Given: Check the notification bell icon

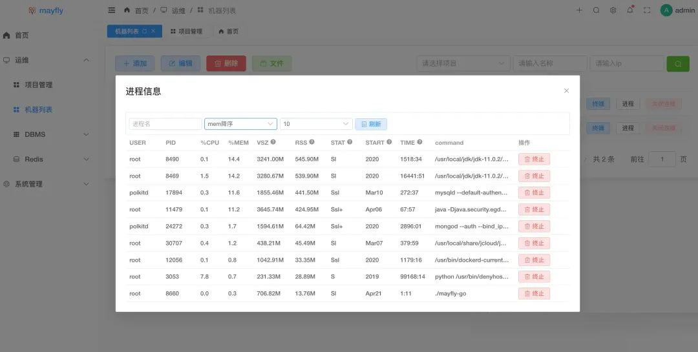Looking at the screenshot, I should pyautogui.click(x=629, y=10).
